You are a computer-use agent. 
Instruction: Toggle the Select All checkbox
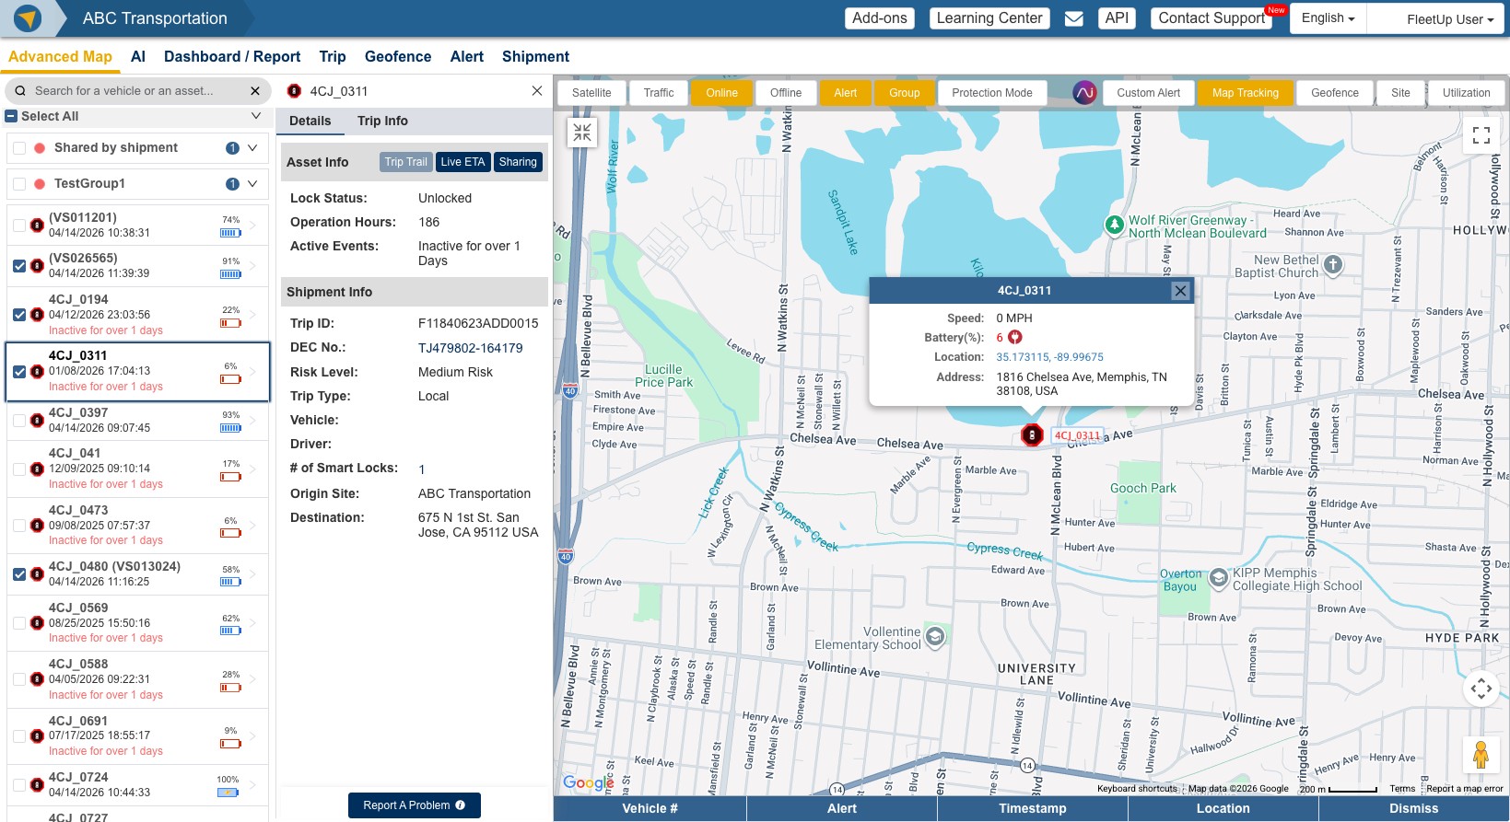pyautogui.click(x=11, y=116)
